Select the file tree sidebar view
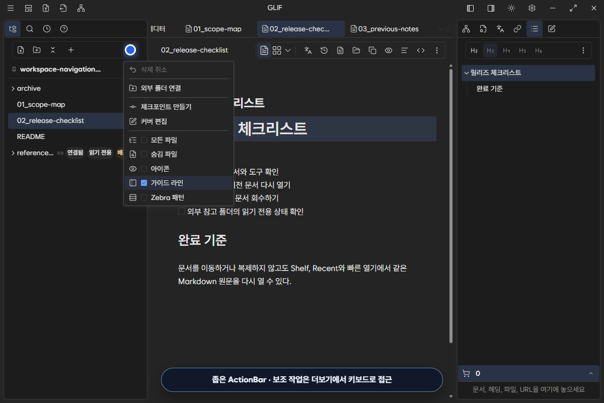Image resolution: width=604 pixels, height=403 pixels. click(13, 29)
